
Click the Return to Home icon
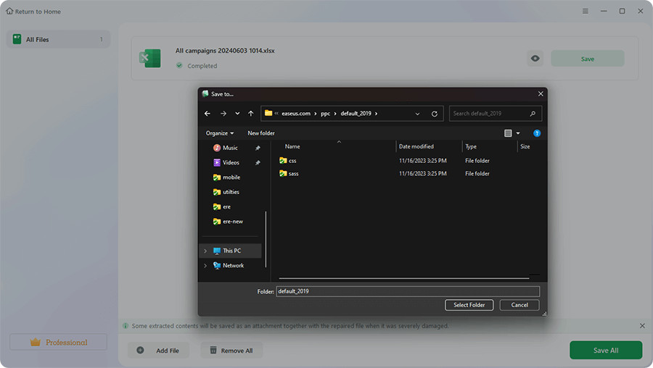coord(10,12)
